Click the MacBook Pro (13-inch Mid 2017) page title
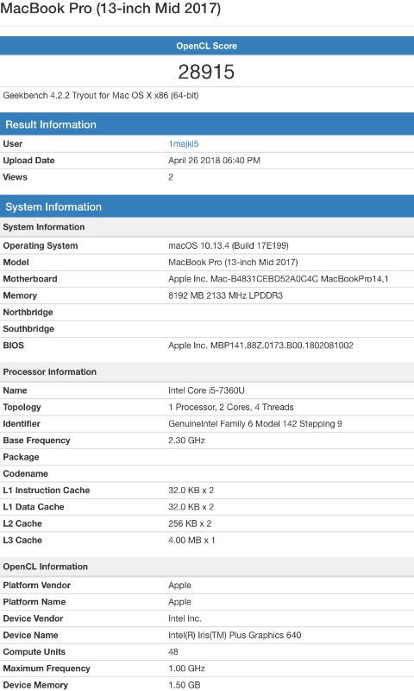Image resolution: width=414 pixels, height=691 pixels. pyautogui.click(x=110, y=9)
